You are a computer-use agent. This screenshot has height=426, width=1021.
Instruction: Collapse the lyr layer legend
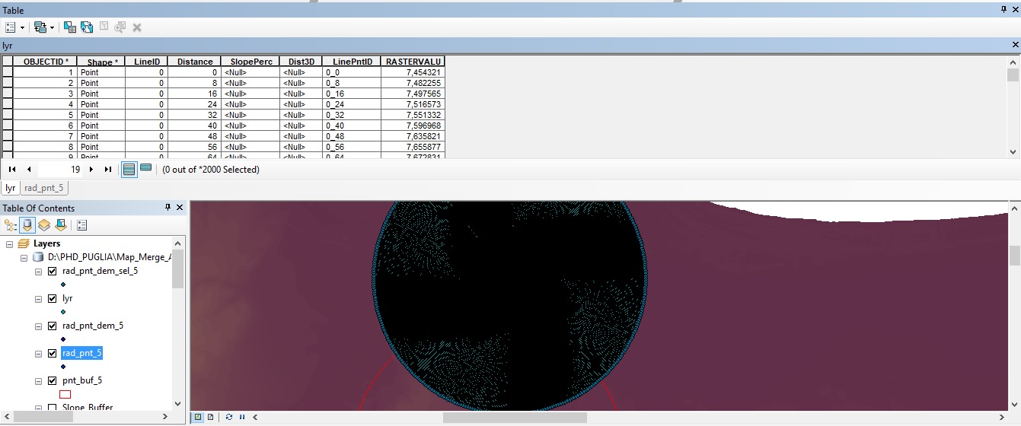click(x=39, y=298)
